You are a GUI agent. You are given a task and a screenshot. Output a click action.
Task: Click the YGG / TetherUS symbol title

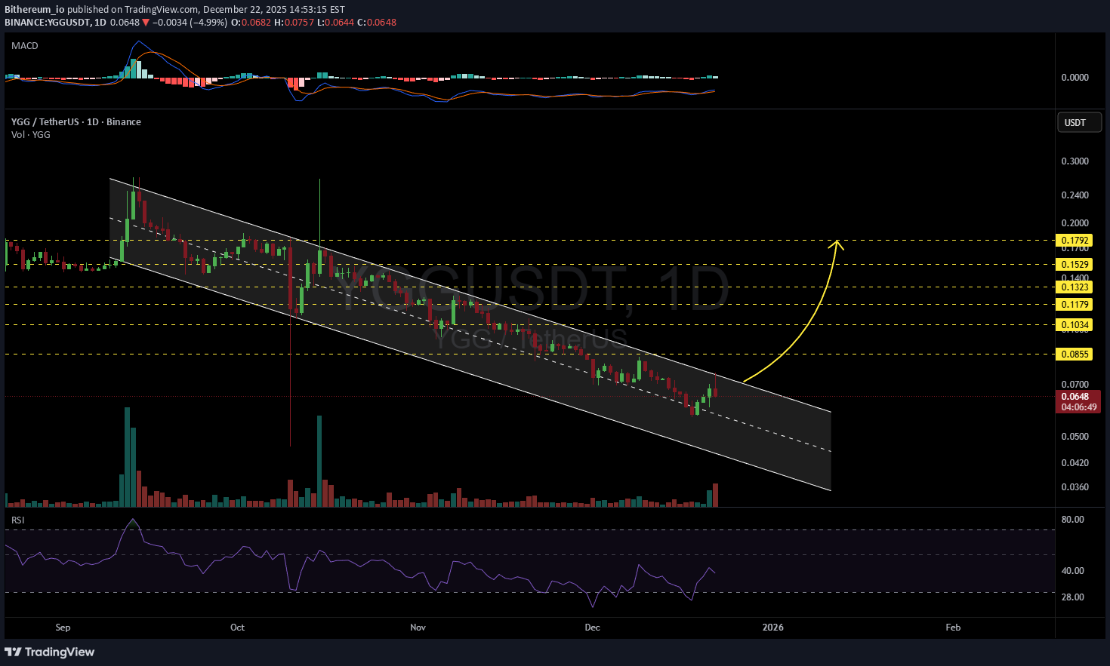[76, 121]
